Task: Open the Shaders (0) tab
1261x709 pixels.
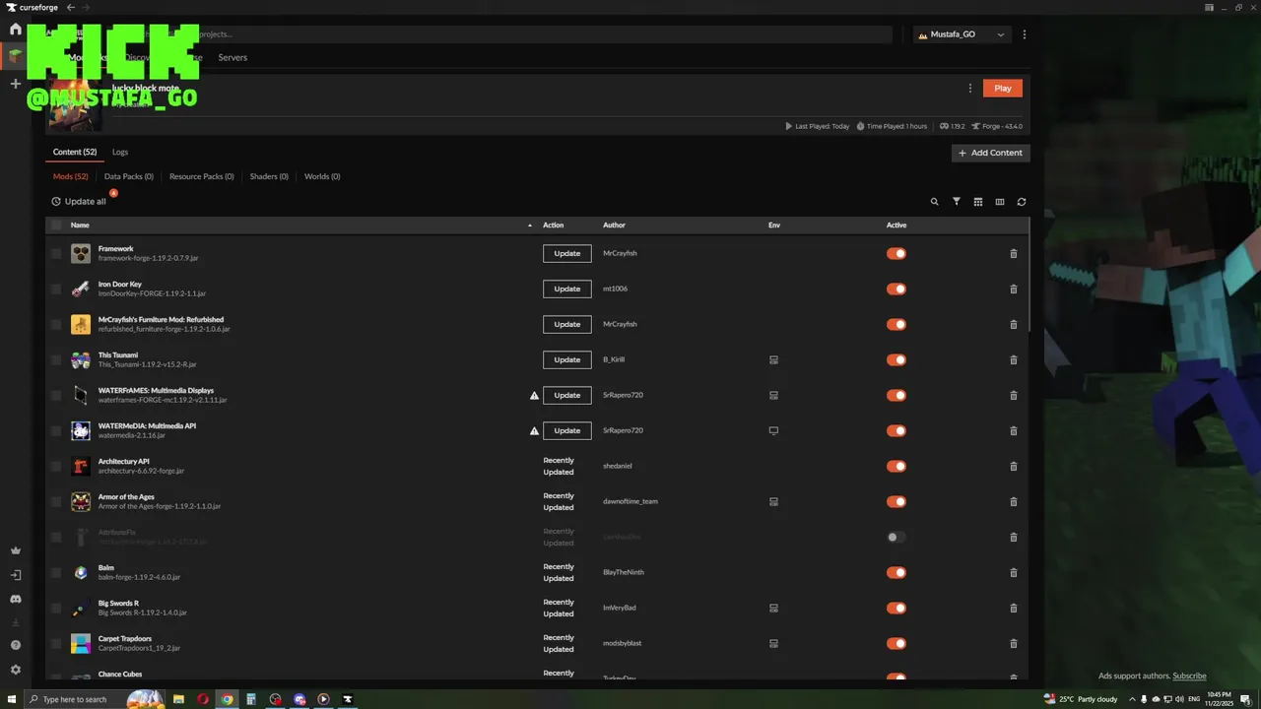Action: click(x=269, y=177)
